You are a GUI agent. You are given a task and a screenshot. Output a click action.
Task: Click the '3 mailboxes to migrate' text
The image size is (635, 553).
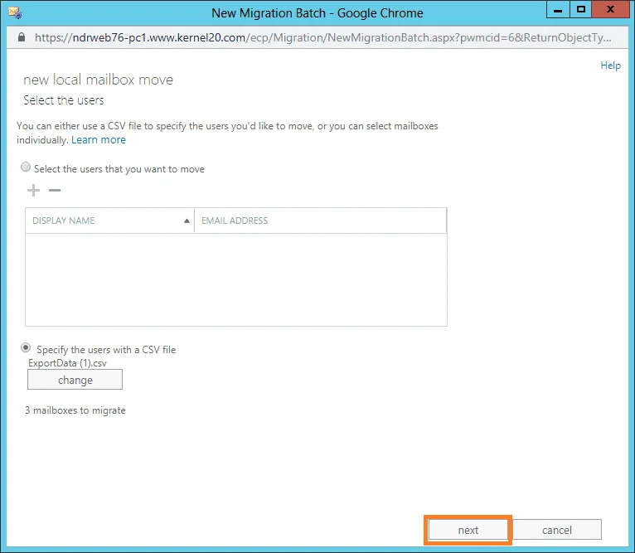[x=75, y=410]
